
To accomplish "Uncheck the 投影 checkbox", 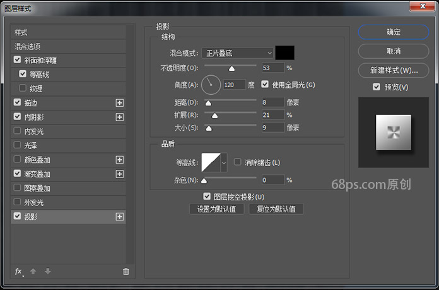I will tap(18, 216).
